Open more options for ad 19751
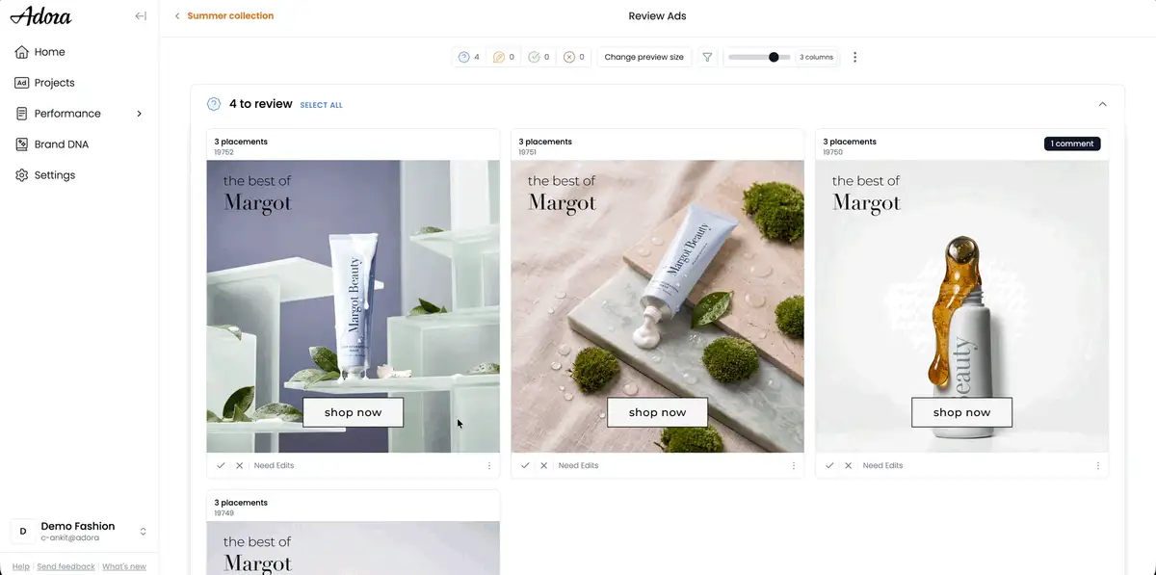This screenshot has width=1156, height=575. 794,465
